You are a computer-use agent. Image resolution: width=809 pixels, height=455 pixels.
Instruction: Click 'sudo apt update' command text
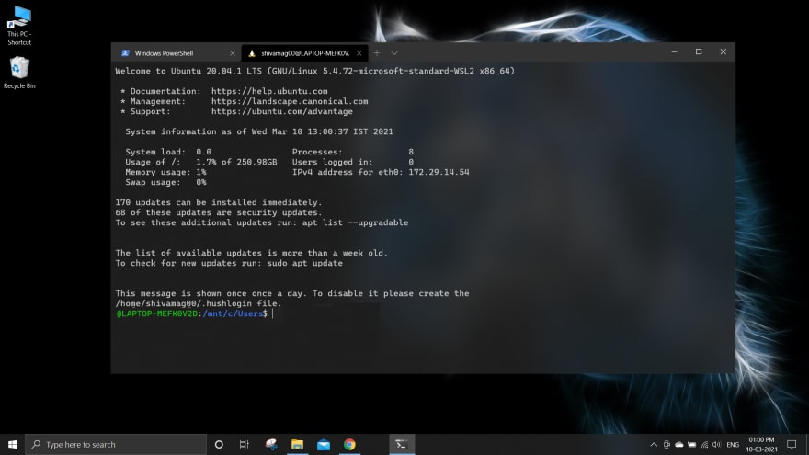click(x=304, y=263)
